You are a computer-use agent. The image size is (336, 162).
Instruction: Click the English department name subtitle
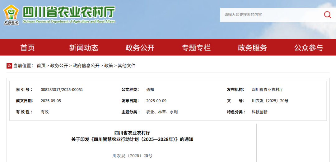(69, 22)
